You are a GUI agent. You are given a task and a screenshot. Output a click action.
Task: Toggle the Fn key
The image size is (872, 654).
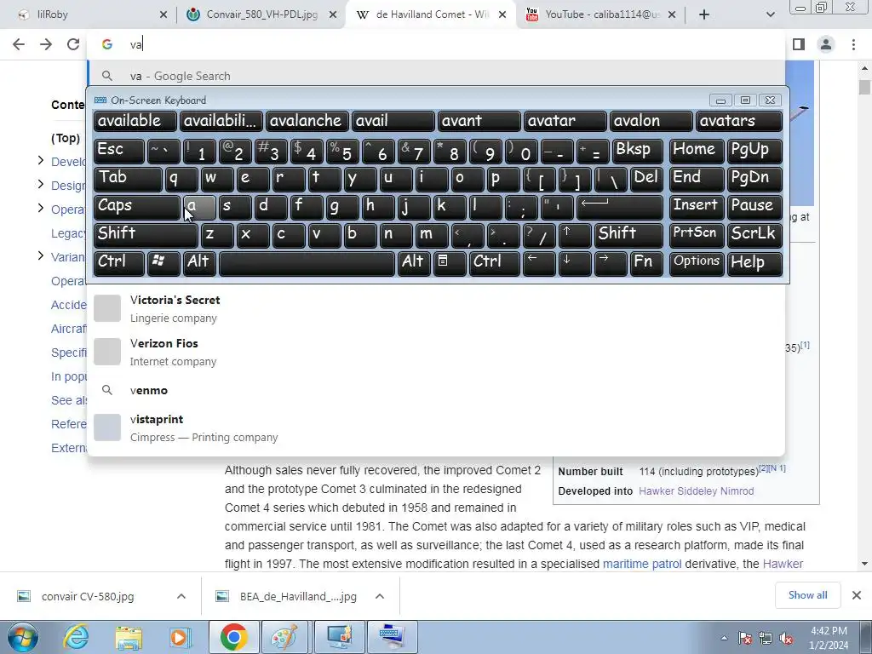(x=645, y=263)
